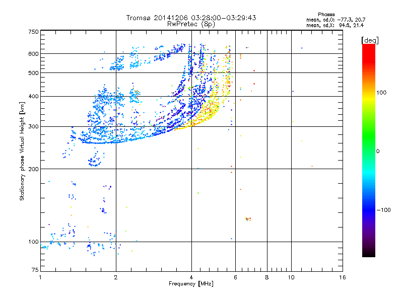Click the colorbar '100' tick label
Image resolution: width=403 pixels, height=302 pixels.
381,93
